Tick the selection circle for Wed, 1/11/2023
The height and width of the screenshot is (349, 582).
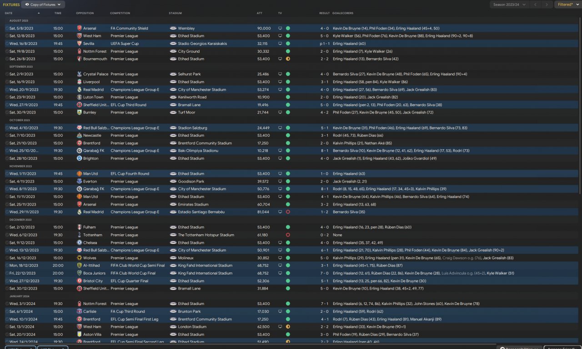click(7, 174)
